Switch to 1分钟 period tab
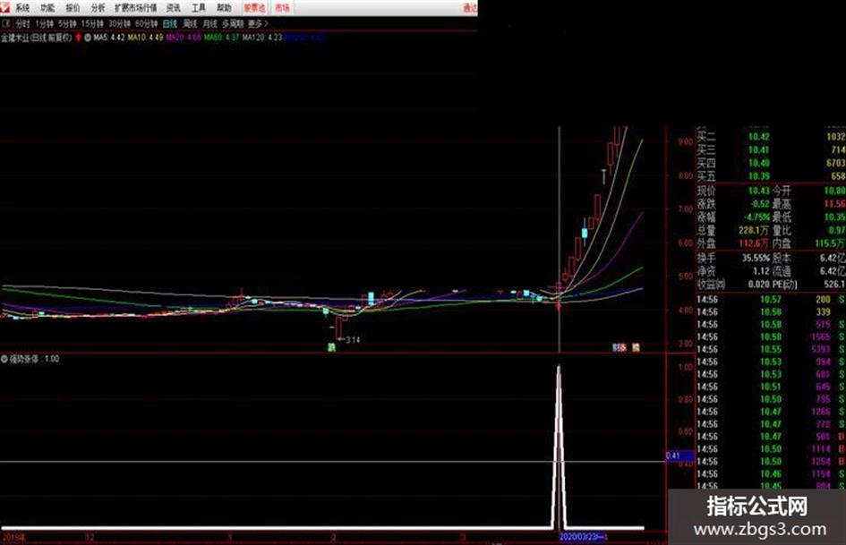 pyautogui.click(x=44, y=24)
